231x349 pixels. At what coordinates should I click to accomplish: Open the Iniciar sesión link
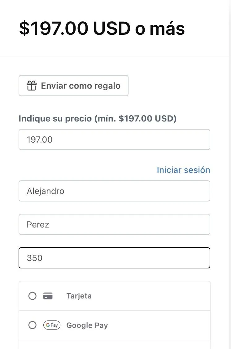(183, 170)
